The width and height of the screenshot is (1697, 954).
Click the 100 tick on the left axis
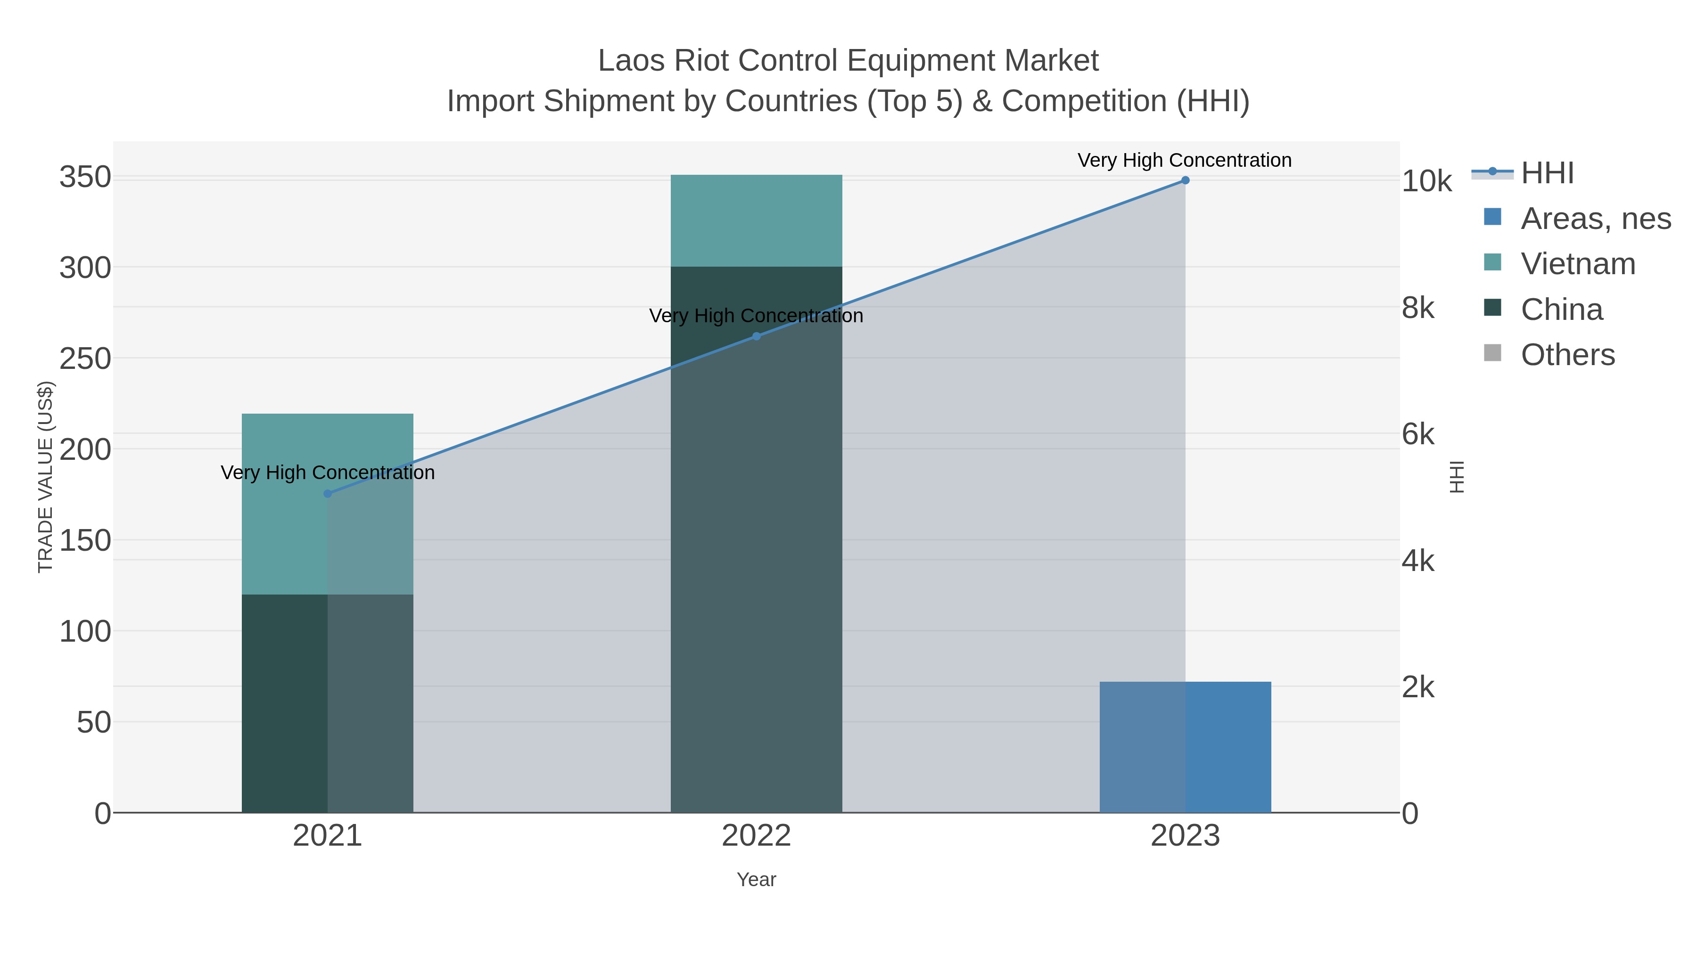pos(86,631)
